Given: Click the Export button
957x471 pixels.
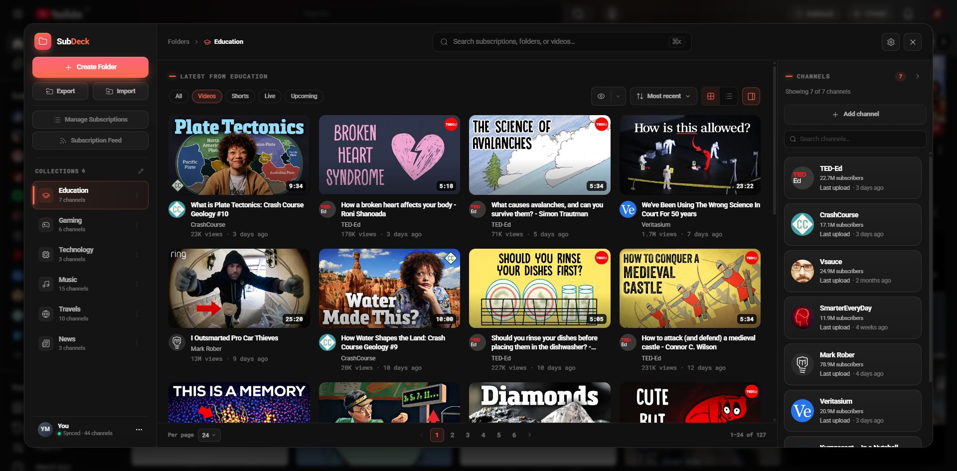Looking at the screenshot, I should click(x=60, y=91).
